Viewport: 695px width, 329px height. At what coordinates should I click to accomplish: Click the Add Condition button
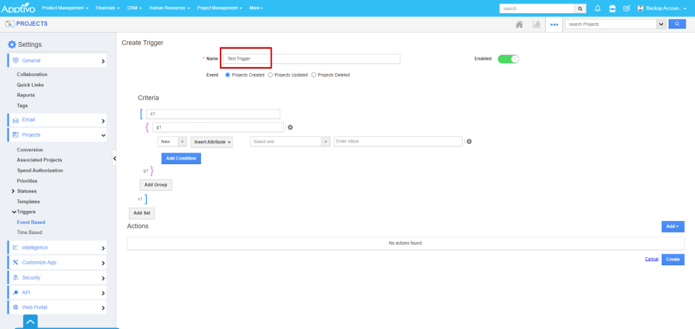tap(181, 158)
